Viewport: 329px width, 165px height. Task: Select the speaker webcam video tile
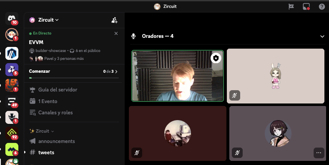178,76
